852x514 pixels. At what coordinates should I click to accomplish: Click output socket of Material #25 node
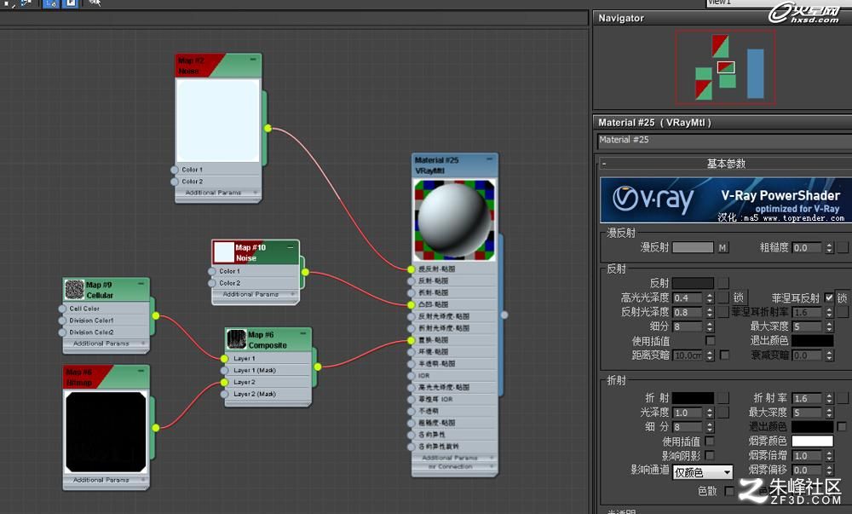coord(504,315)
